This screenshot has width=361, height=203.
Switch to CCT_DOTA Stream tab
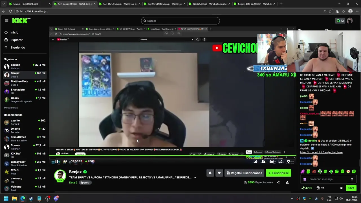tap(120, 4)
